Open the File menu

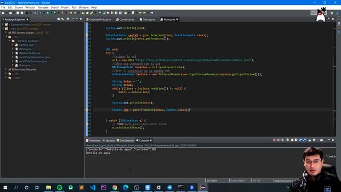pos(3,7)
